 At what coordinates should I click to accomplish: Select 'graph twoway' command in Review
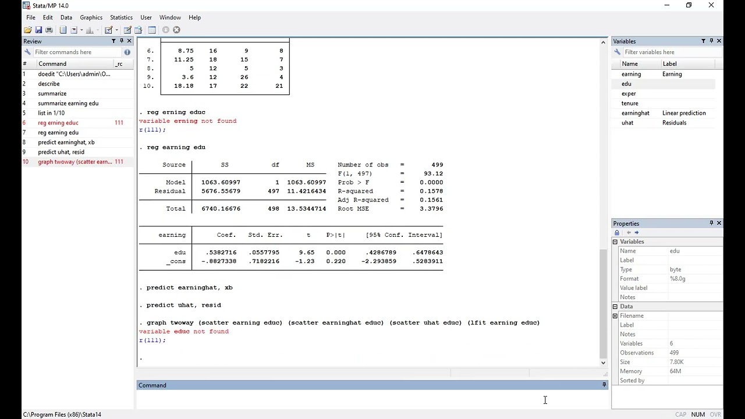(x=77, y=162)
